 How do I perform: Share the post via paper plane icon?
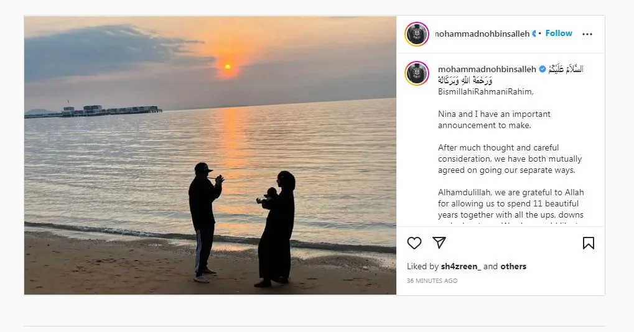439,243
